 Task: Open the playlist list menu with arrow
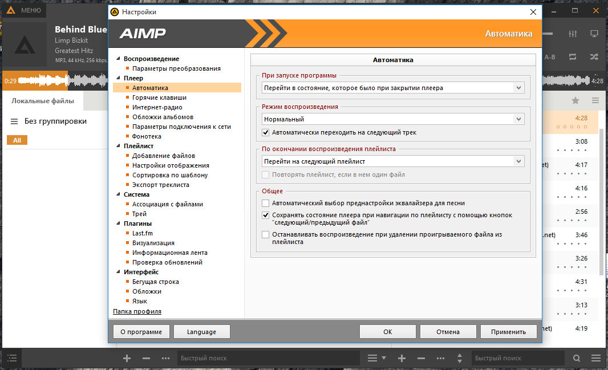point(376,359)
